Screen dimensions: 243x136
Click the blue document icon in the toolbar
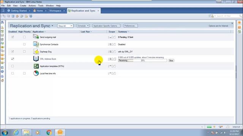(x=13, y=16)
